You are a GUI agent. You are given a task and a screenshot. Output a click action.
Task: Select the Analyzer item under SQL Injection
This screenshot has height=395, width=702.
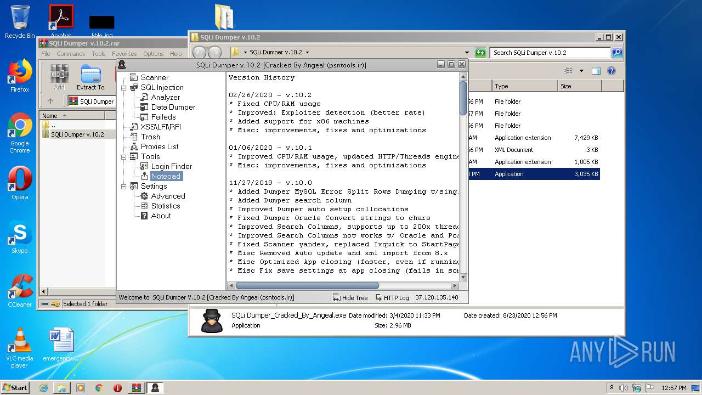tap(165, 97)
